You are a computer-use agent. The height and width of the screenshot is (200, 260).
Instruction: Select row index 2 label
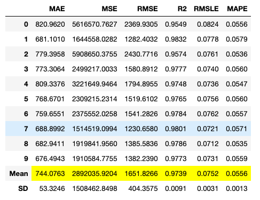[x=26, y=54]
